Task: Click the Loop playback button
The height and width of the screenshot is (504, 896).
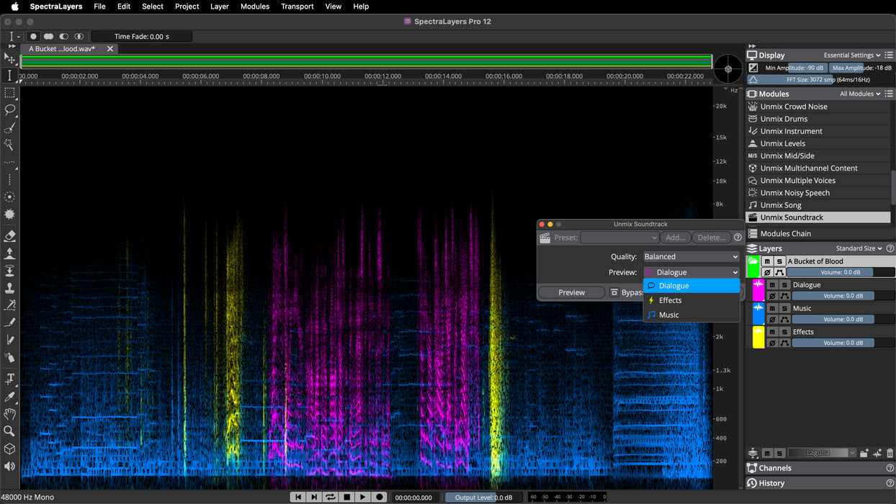Action: click(330, 497)
